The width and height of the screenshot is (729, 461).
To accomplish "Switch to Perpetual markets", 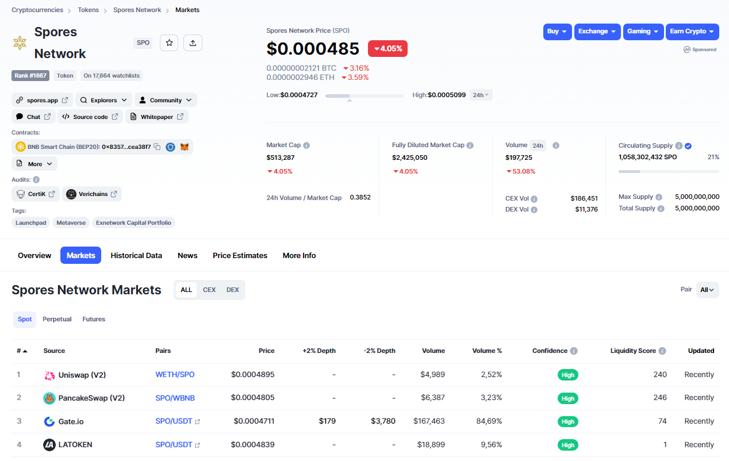I will [57, 320].
